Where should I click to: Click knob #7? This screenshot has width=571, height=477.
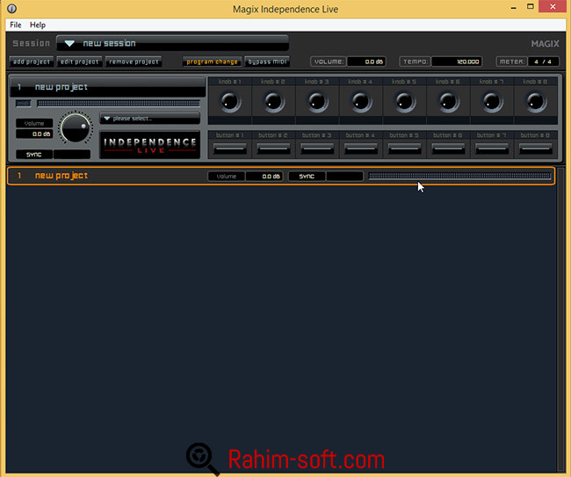click(x=492, y=102)
